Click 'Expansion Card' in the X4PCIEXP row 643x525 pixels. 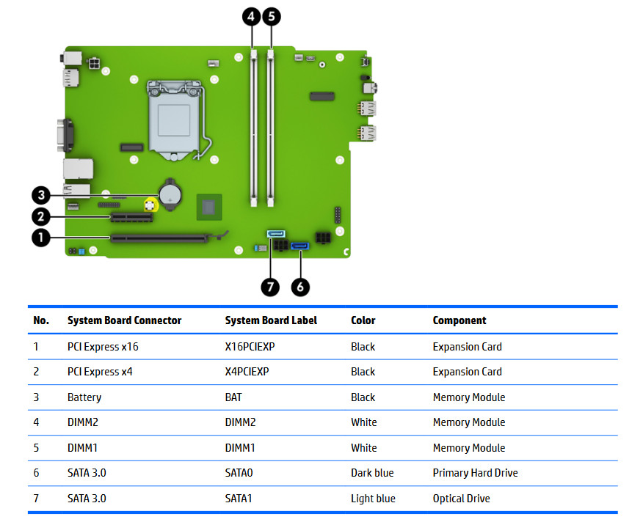click(x=467, y=372)
